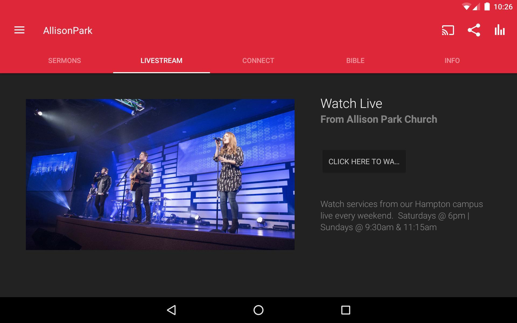Tap the Wi-Fi status icon
This screenshot has width=517, height=323.
click(466, 7)
